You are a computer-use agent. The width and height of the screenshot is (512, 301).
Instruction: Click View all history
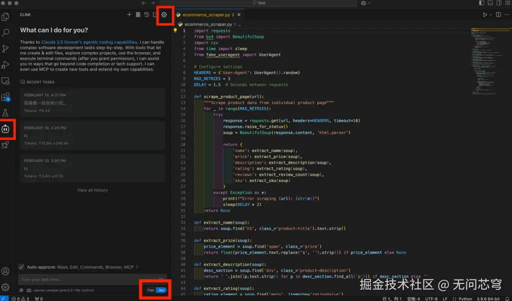[92, 190]
